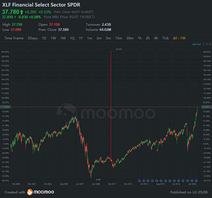Click the 37.780 tag on left axis

(5, 107)
